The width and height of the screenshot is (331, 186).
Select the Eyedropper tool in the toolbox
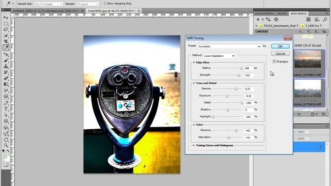tap(6, 48)
